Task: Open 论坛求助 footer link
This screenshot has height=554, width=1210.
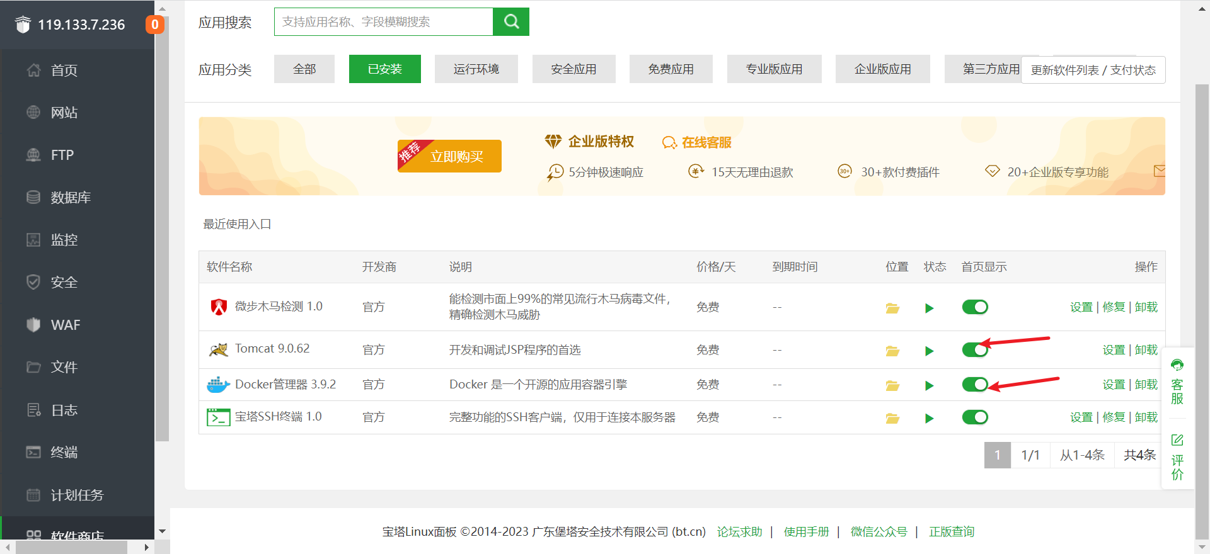Action: coord(740,532)
